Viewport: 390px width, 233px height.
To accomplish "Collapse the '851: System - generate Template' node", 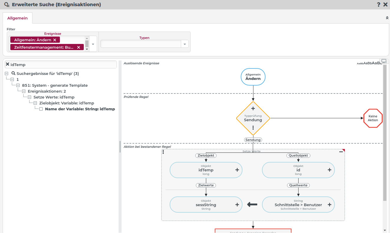I will click(18, 85).
